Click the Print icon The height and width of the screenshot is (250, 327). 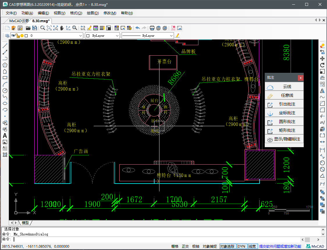(152, 28)
